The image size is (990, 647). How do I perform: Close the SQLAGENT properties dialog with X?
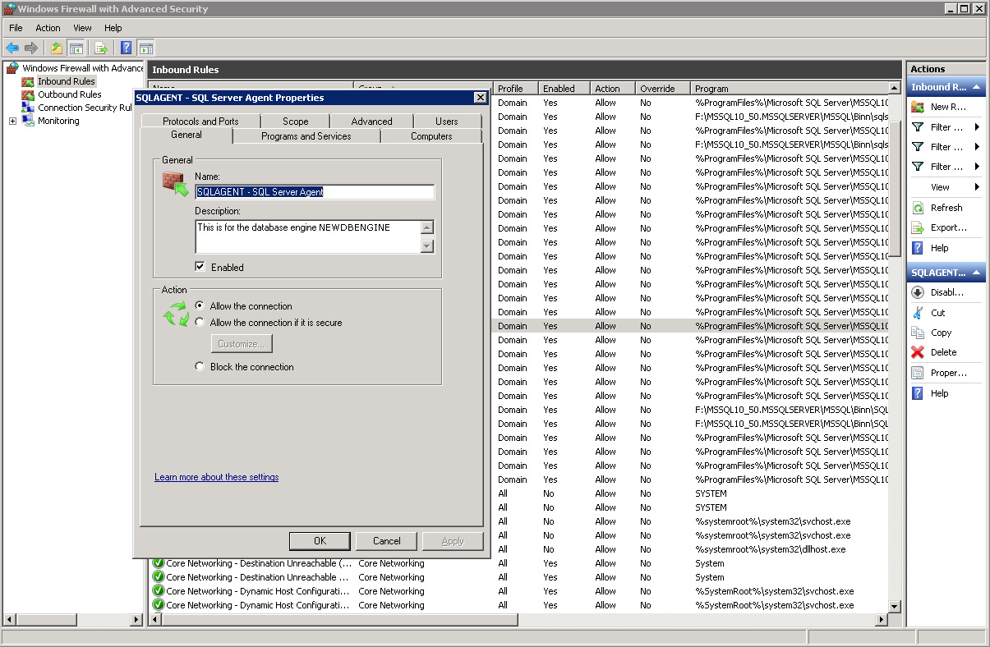coord(481,98)
